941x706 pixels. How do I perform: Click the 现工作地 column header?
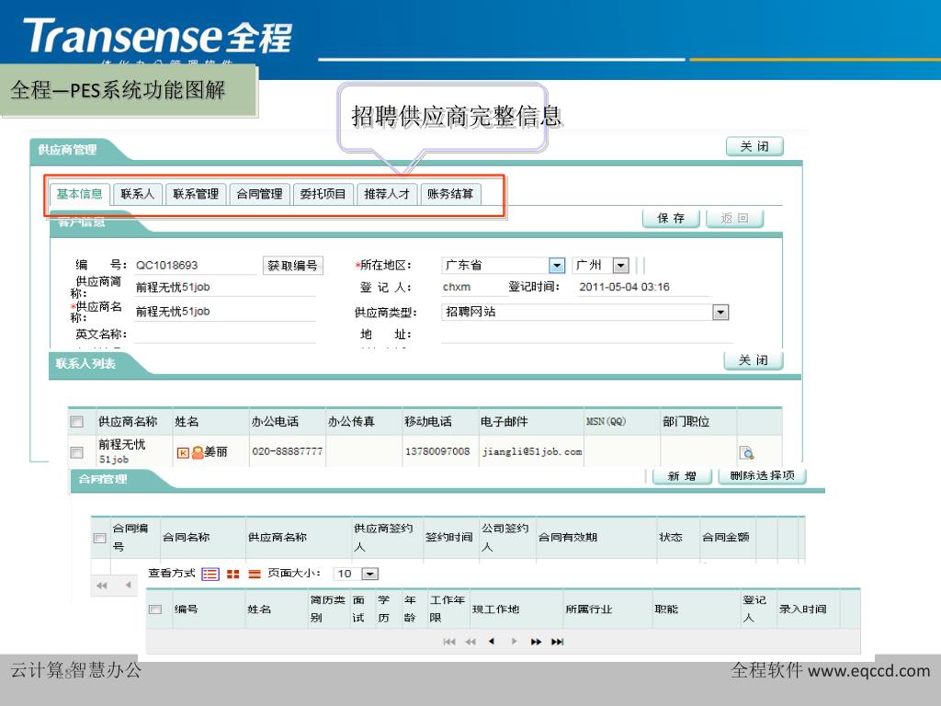pos(495,609)
